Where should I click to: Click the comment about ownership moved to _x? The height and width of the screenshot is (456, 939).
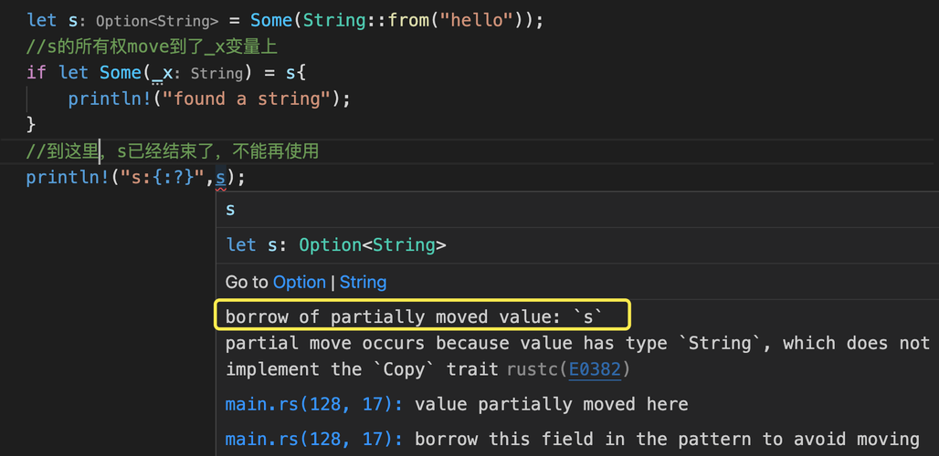(151, 47)
